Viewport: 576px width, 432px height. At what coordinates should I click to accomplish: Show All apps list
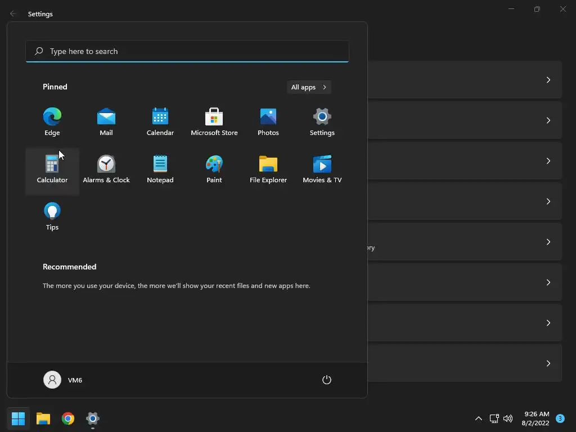point(309,87)
